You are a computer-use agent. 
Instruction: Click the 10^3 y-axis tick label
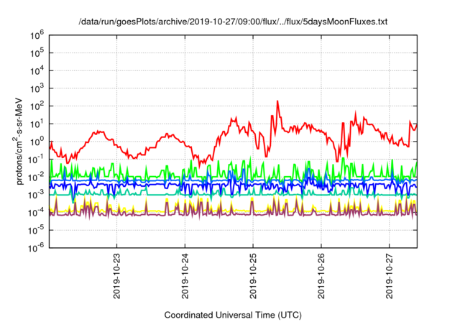click(37, 88)
